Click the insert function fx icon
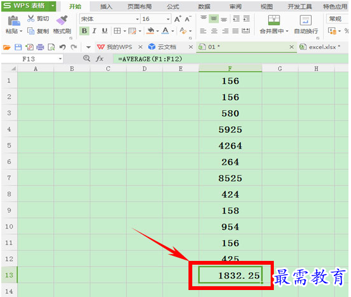 99,59
